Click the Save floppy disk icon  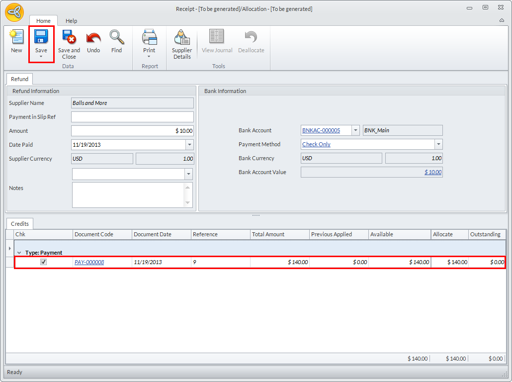(41, 38)
